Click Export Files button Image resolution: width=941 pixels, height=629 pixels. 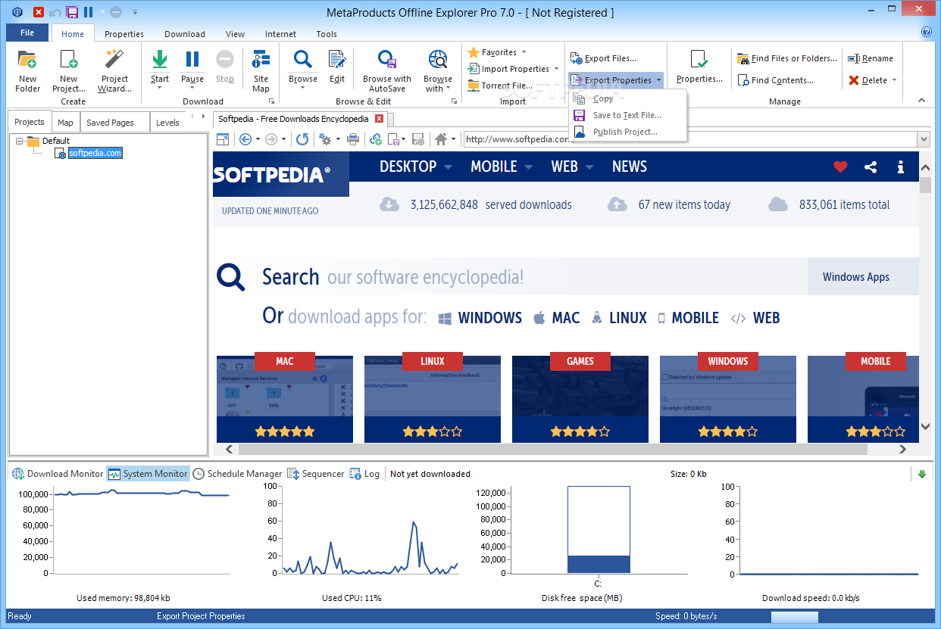(603, 58)
